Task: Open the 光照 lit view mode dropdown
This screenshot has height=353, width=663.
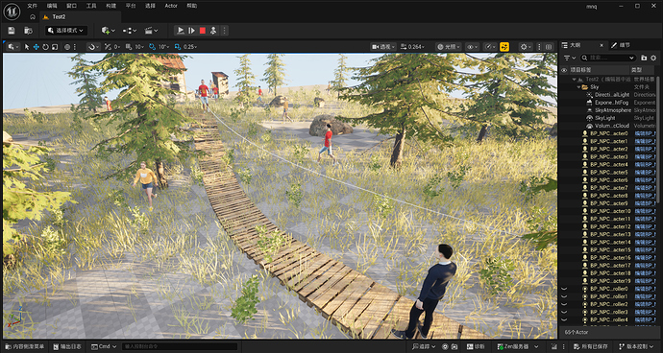Action: [449, 47]
